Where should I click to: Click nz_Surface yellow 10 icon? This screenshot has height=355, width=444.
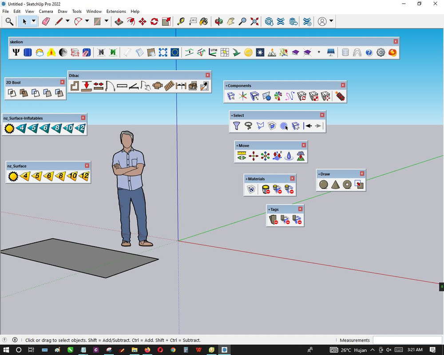[72, 176]
